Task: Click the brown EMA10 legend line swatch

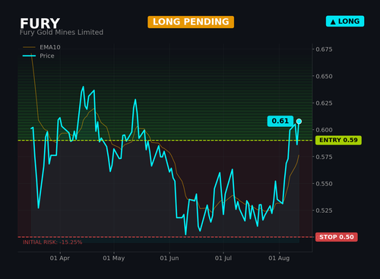Action: (29, 47)
